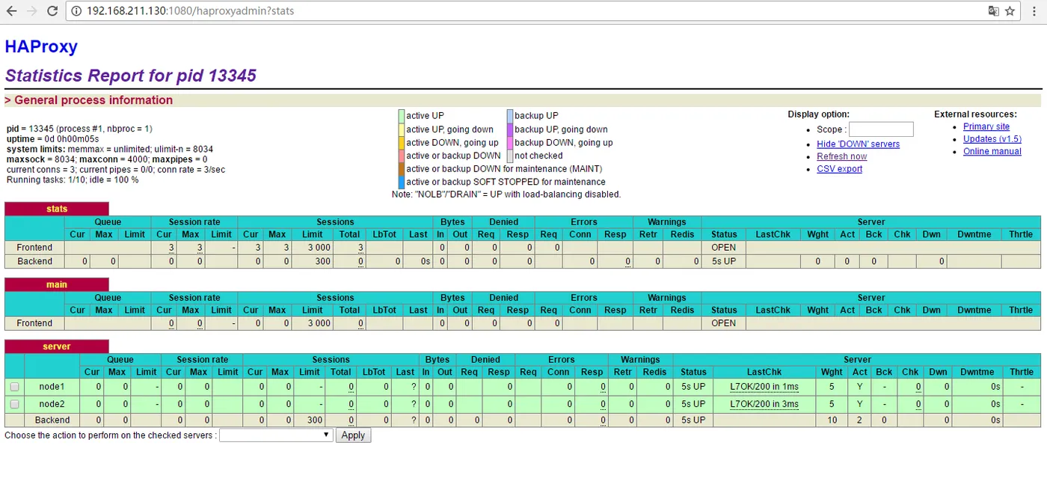Click the node1 row name cell
Screen dimensions: 1047x493
(x=52, y=387)
